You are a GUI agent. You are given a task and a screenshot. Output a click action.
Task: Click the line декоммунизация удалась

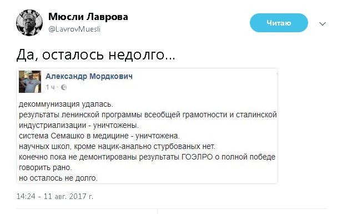[66, 104]
